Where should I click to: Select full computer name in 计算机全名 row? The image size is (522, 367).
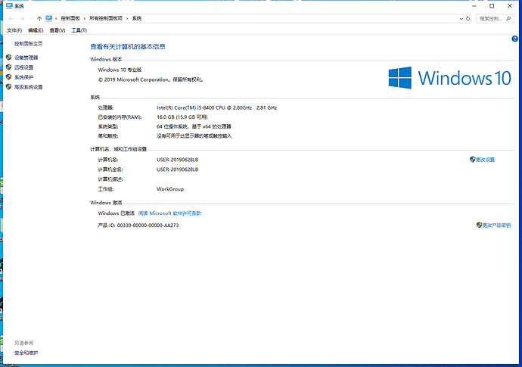[x=178, y=170]
